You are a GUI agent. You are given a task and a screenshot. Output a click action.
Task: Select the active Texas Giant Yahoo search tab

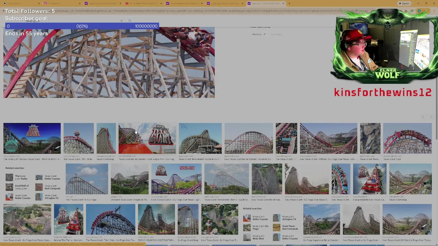pos(266,3)
